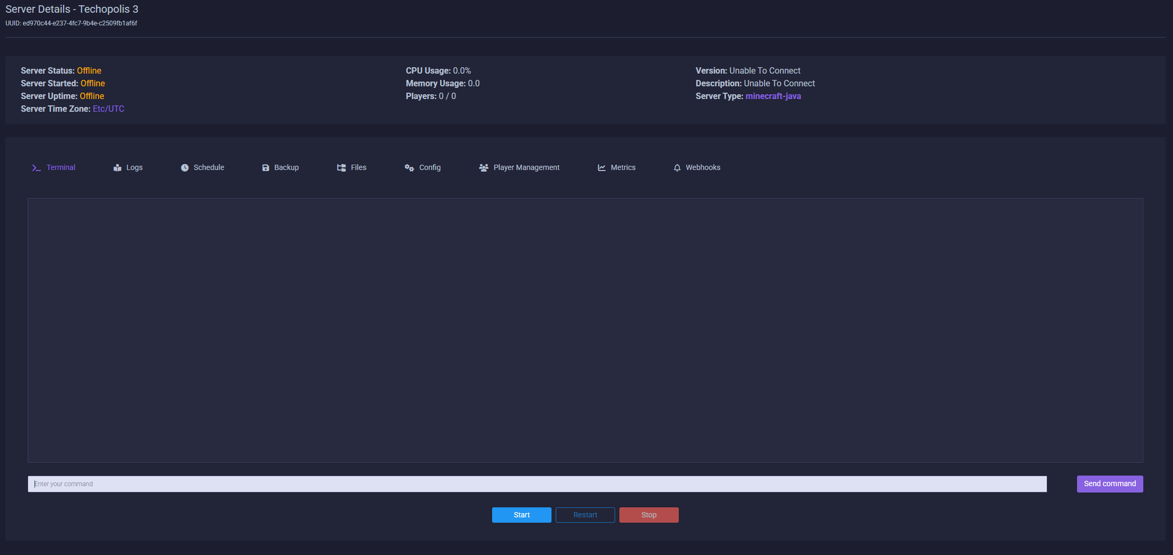Click the Terminal prompt icon

(x=36, y=168)
